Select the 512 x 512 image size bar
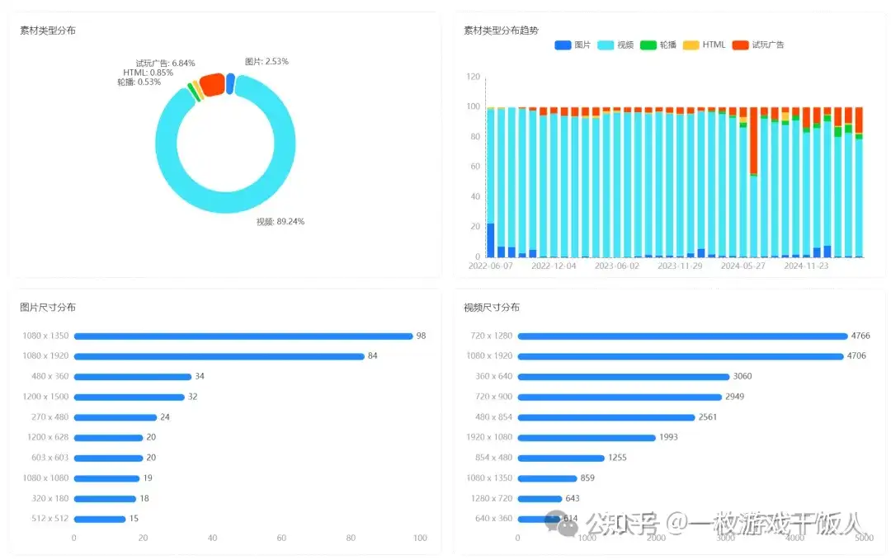The height and width of the screenshot is (560, 891). 100,519
